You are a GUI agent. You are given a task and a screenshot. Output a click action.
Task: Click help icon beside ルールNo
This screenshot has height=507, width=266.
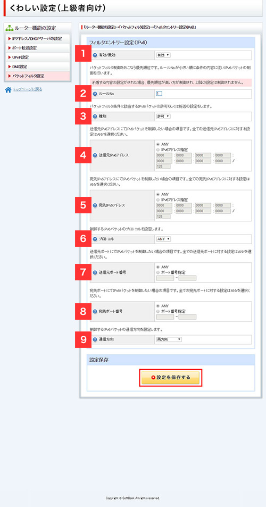95,94
